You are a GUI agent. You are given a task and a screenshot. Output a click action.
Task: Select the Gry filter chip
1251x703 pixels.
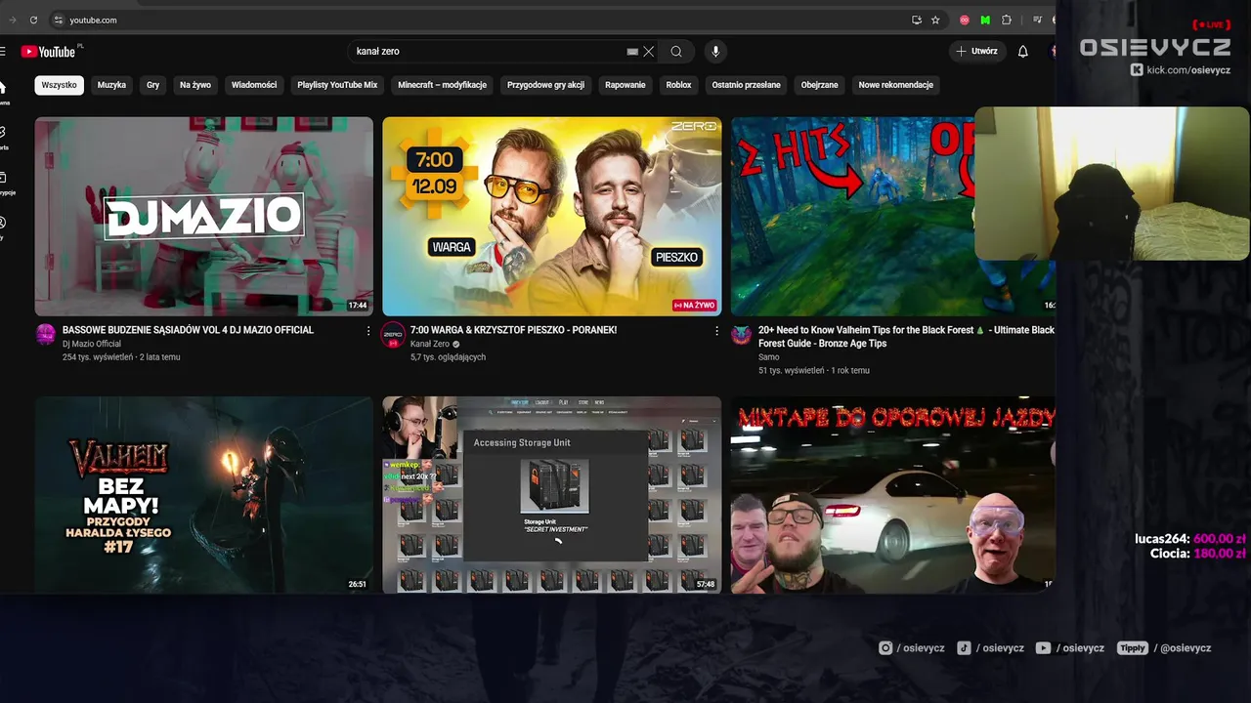pyautogui.click(x=152, y=85)
